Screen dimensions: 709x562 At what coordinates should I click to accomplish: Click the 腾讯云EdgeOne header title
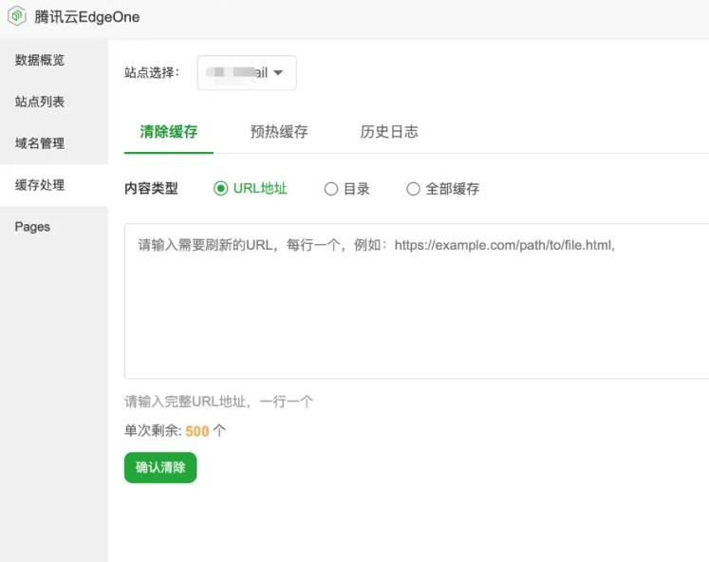click(x=86, y=16)
